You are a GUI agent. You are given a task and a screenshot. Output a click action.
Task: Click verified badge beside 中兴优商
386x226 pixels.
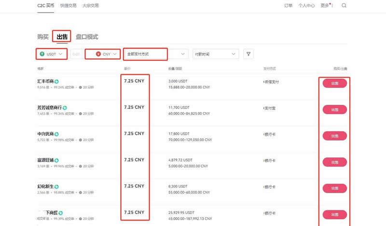(56, 134)
